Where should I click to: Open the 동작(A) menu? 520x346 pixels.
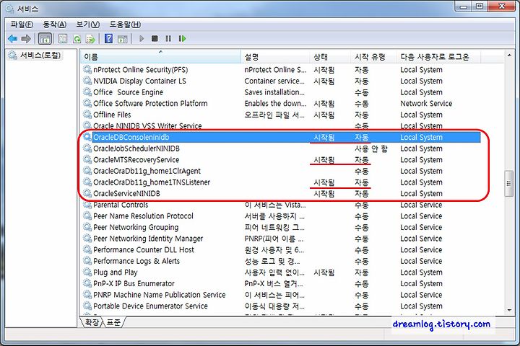tap(54, 25)
